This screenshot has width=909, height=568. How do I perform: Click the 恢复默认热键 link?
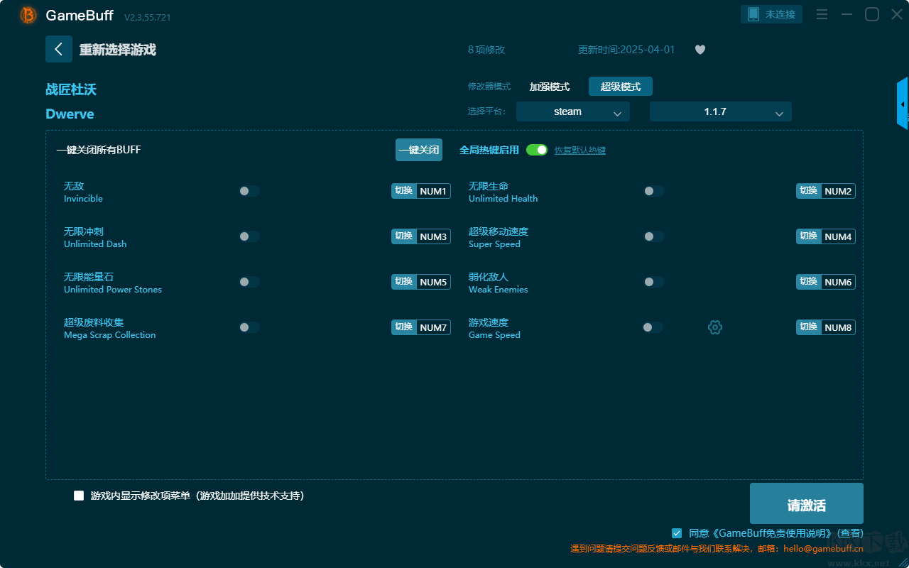pos(580,151)
